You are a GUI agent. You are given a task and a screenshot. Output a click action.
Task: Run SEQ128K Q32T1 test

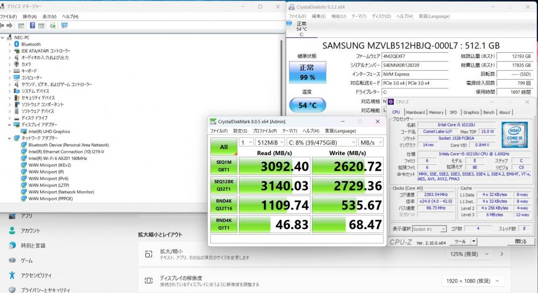(x=224, y=185)
